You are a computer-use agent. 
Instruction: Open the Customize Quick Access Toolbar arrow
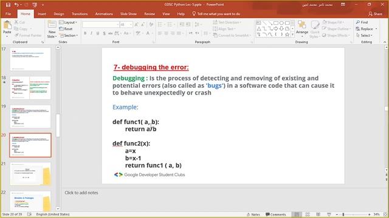click(43, 5)
